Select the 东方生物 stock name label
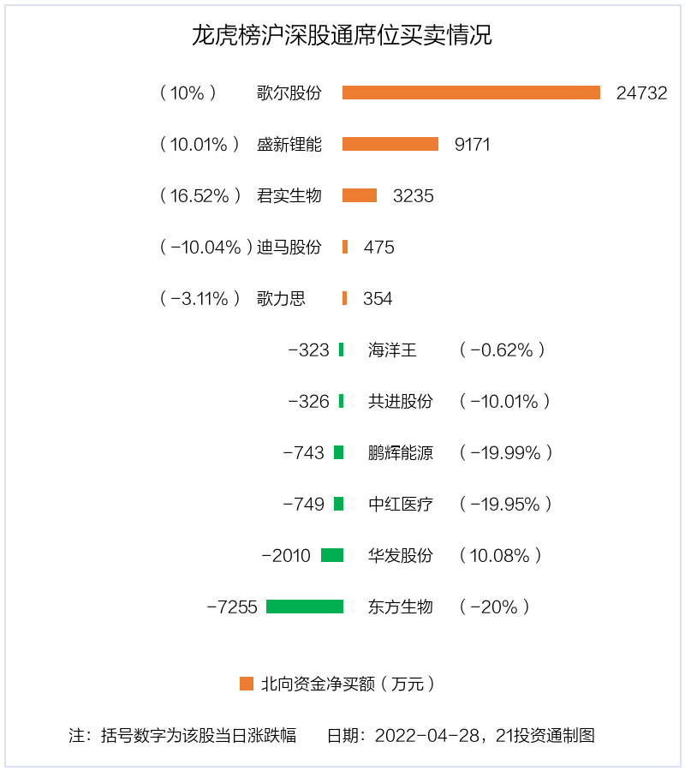Viewport: 685px width, 771px height. 401,607
